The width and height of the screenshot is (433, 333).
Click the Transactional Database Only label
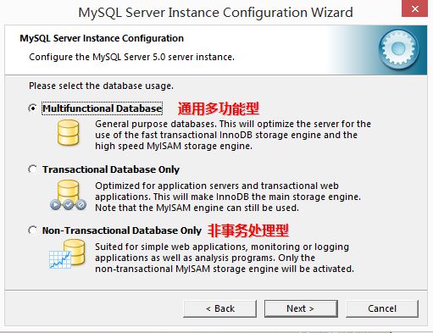tap(111, 169)
